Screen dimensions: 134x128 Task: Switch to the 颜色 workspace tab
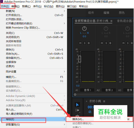[x=122, y=13]
